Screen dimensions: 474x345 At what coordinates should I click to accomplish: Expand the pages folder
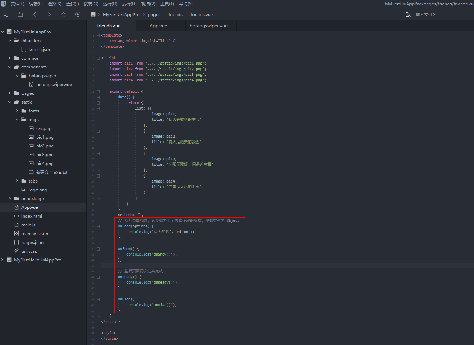click(10, 93)
